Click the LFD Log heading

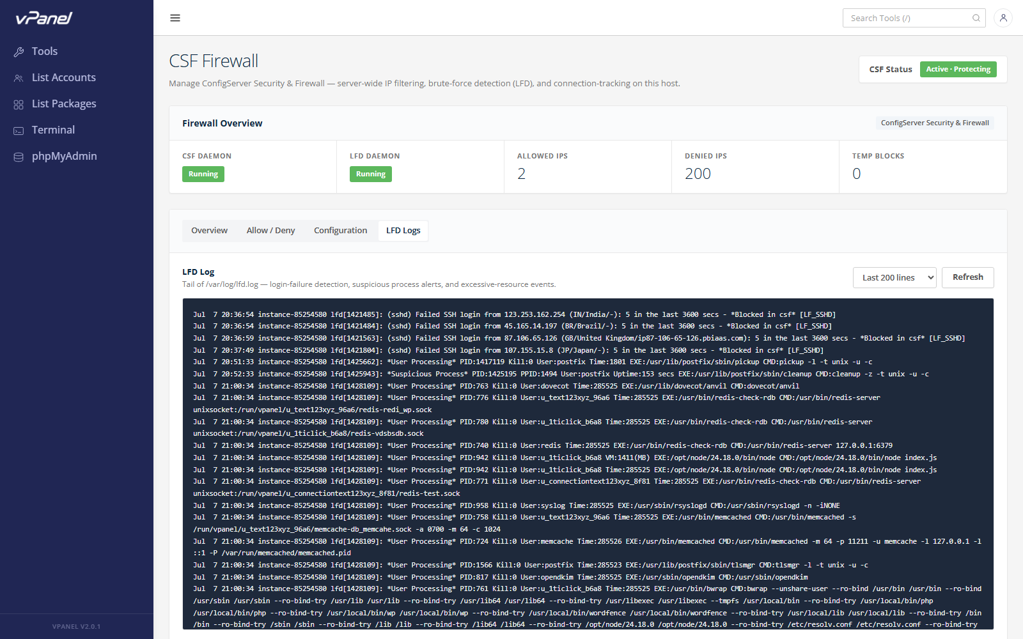tap(198, 272)
